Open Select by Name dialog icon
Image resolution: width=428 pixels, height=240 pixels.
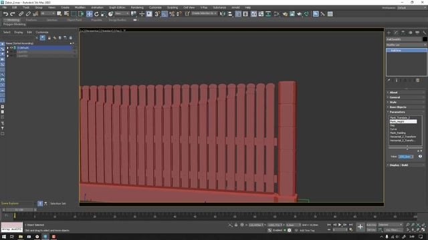point(66,14)
